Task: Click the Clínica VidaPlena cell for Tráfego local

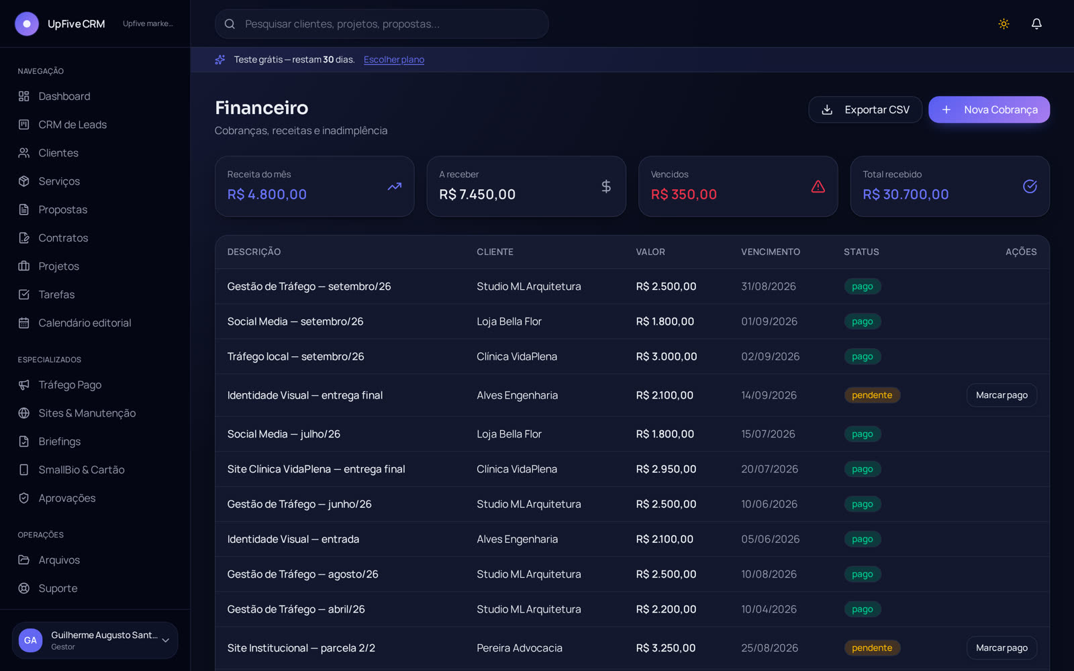Action: pos(517,356)
